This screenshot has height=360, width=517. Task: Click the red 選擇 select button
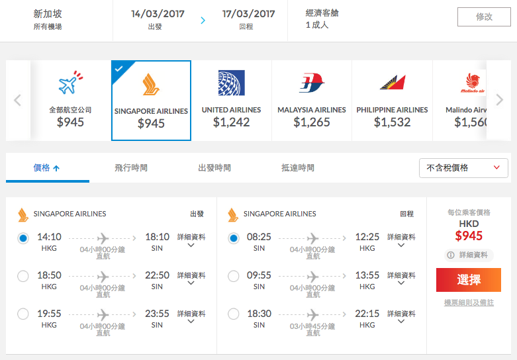(x=469, y=280)
